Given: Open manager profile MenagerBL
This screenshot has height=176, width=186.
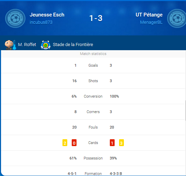Looking at the screenshot, I should pyautogui.click(x=151, y=22).
